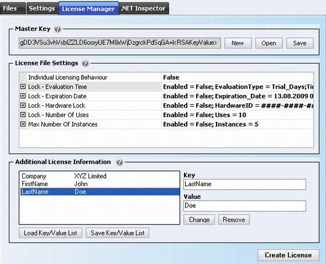Expand Max Number Of Instances settings
This screenshot has height=264, width=326.
pos(23,124)
